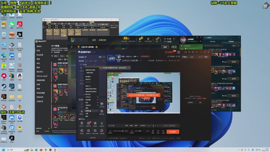270x152 pixels.
Task: Click the taskbar search box
Action: coord(17,150)
